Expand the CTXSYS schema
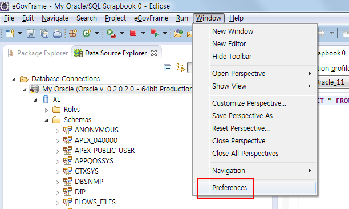This screenshot has width=349, height=209. (x=57, y=172)
